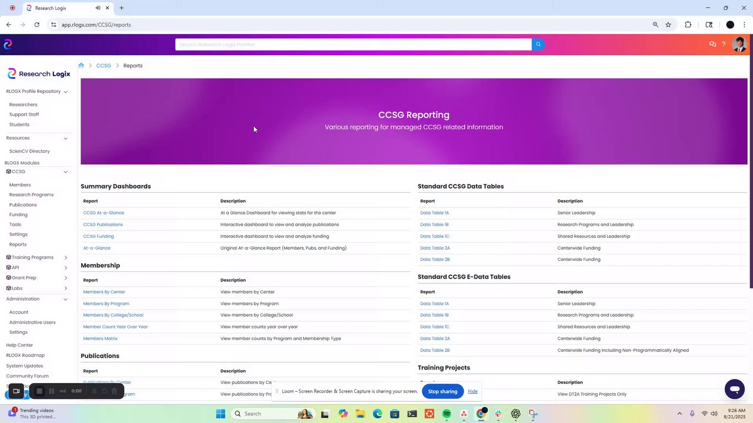
Task: Open the Members By Program report
Action: (106, 304)
